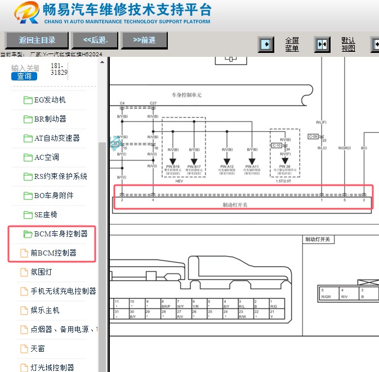Click the C-09 connector label
This screenshot has height=372, width=379.
point(313,137)
